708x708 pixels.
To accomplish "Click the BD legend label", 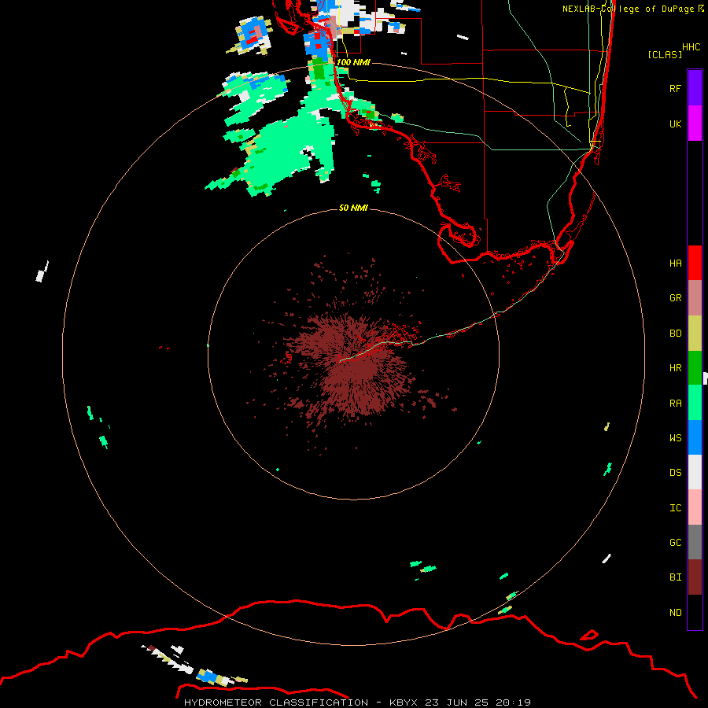I will click(675, 333).
